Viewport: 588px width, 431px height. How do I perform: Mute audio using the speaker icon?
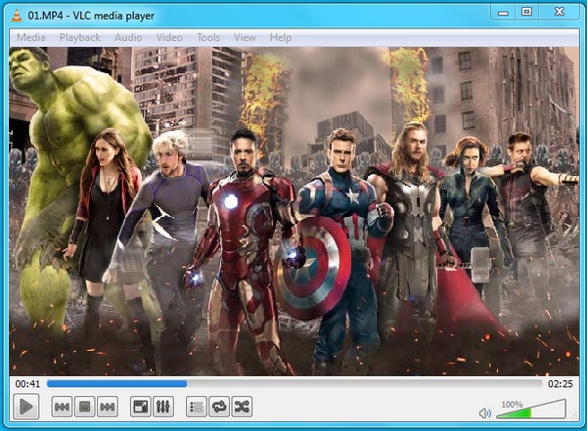coord(485,413)
